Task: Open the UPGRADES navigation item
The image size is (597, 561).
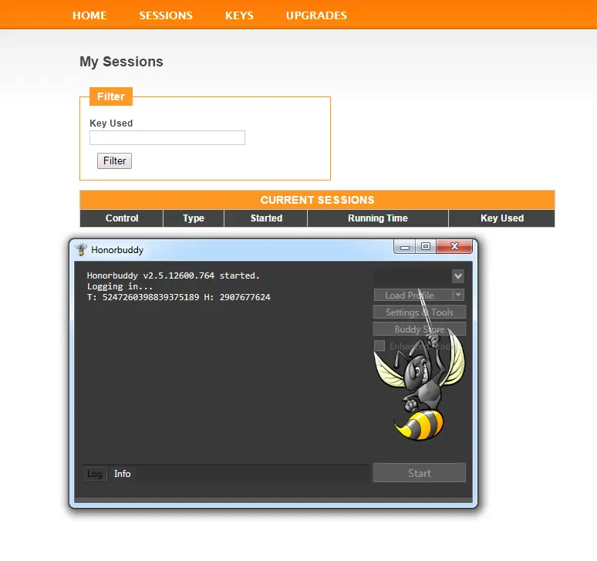Action: tap(316, 15)
